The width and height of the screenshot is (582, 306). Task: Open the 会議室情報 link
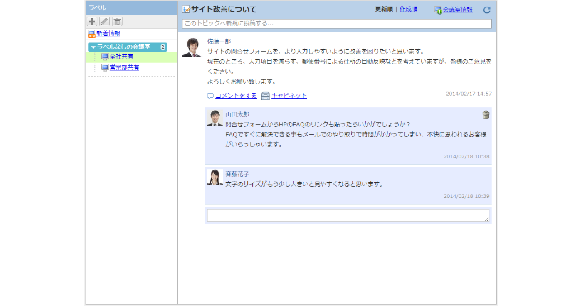(458, 10)
